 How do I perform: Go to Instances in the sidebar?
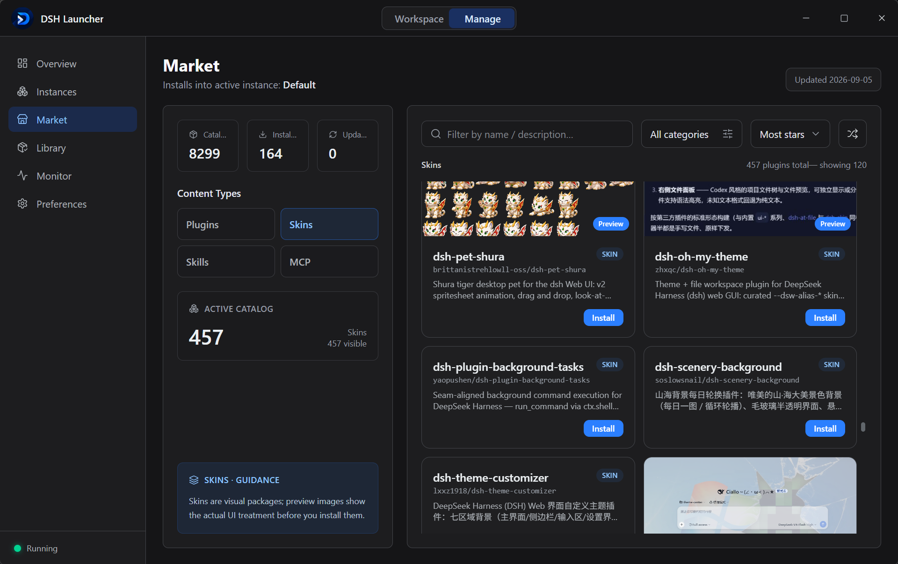point(72,91)
